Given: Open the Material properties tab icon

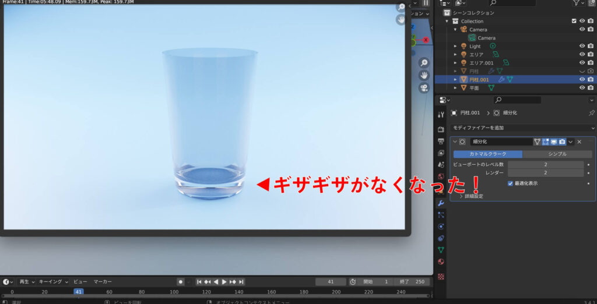Looking at the screenshot, I should [x=441, y=261].
